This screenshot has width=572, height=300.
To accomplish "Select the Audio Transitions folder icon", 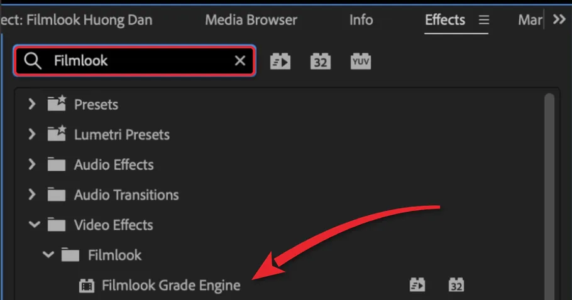I will click(x=57, y=195).
